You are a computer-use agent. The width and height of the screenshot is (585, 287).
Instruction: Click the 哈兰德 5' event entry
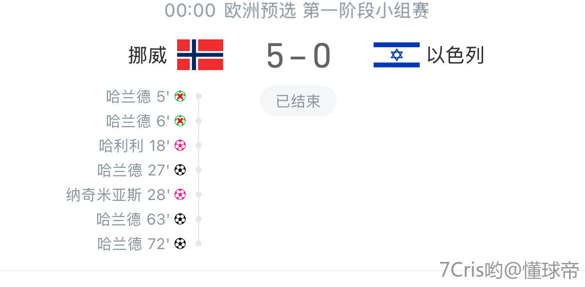pyautogui.click(x=138, y=96)
